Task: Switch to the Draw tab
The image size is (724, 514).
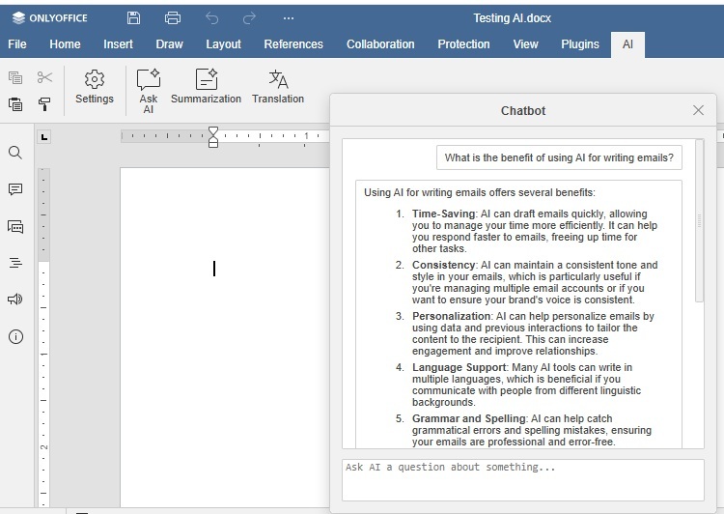Action: 170,44
